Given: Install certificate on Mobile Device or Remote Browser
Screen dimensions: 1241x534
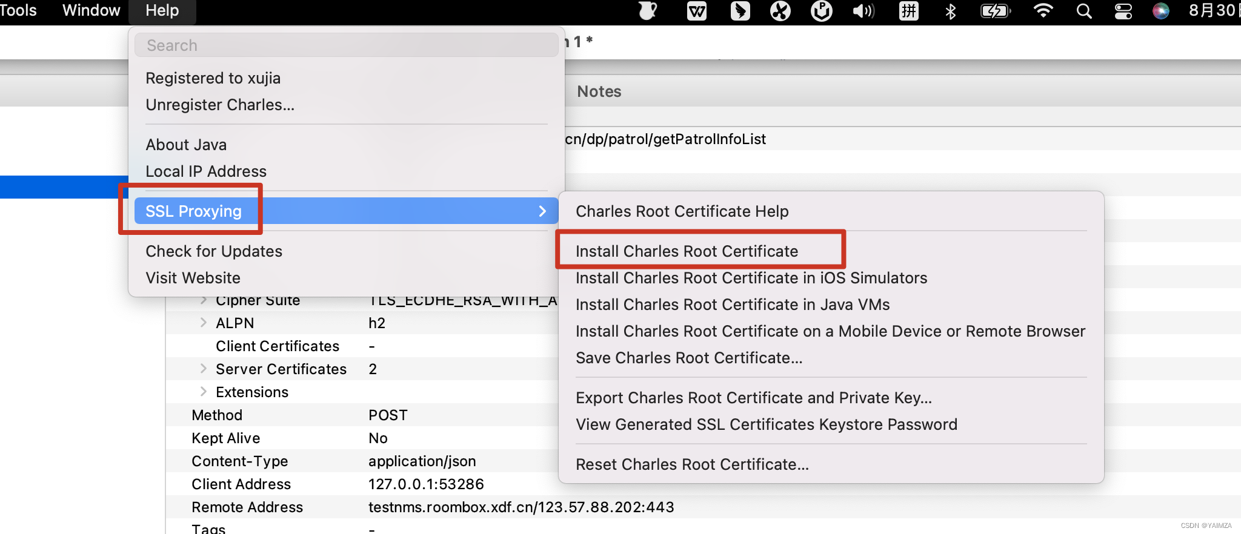Looking at the screenshot, I should (830, 331).
